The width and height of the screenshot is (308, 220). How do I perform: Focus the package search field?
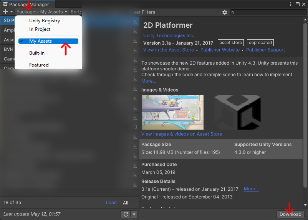(268, 12)
